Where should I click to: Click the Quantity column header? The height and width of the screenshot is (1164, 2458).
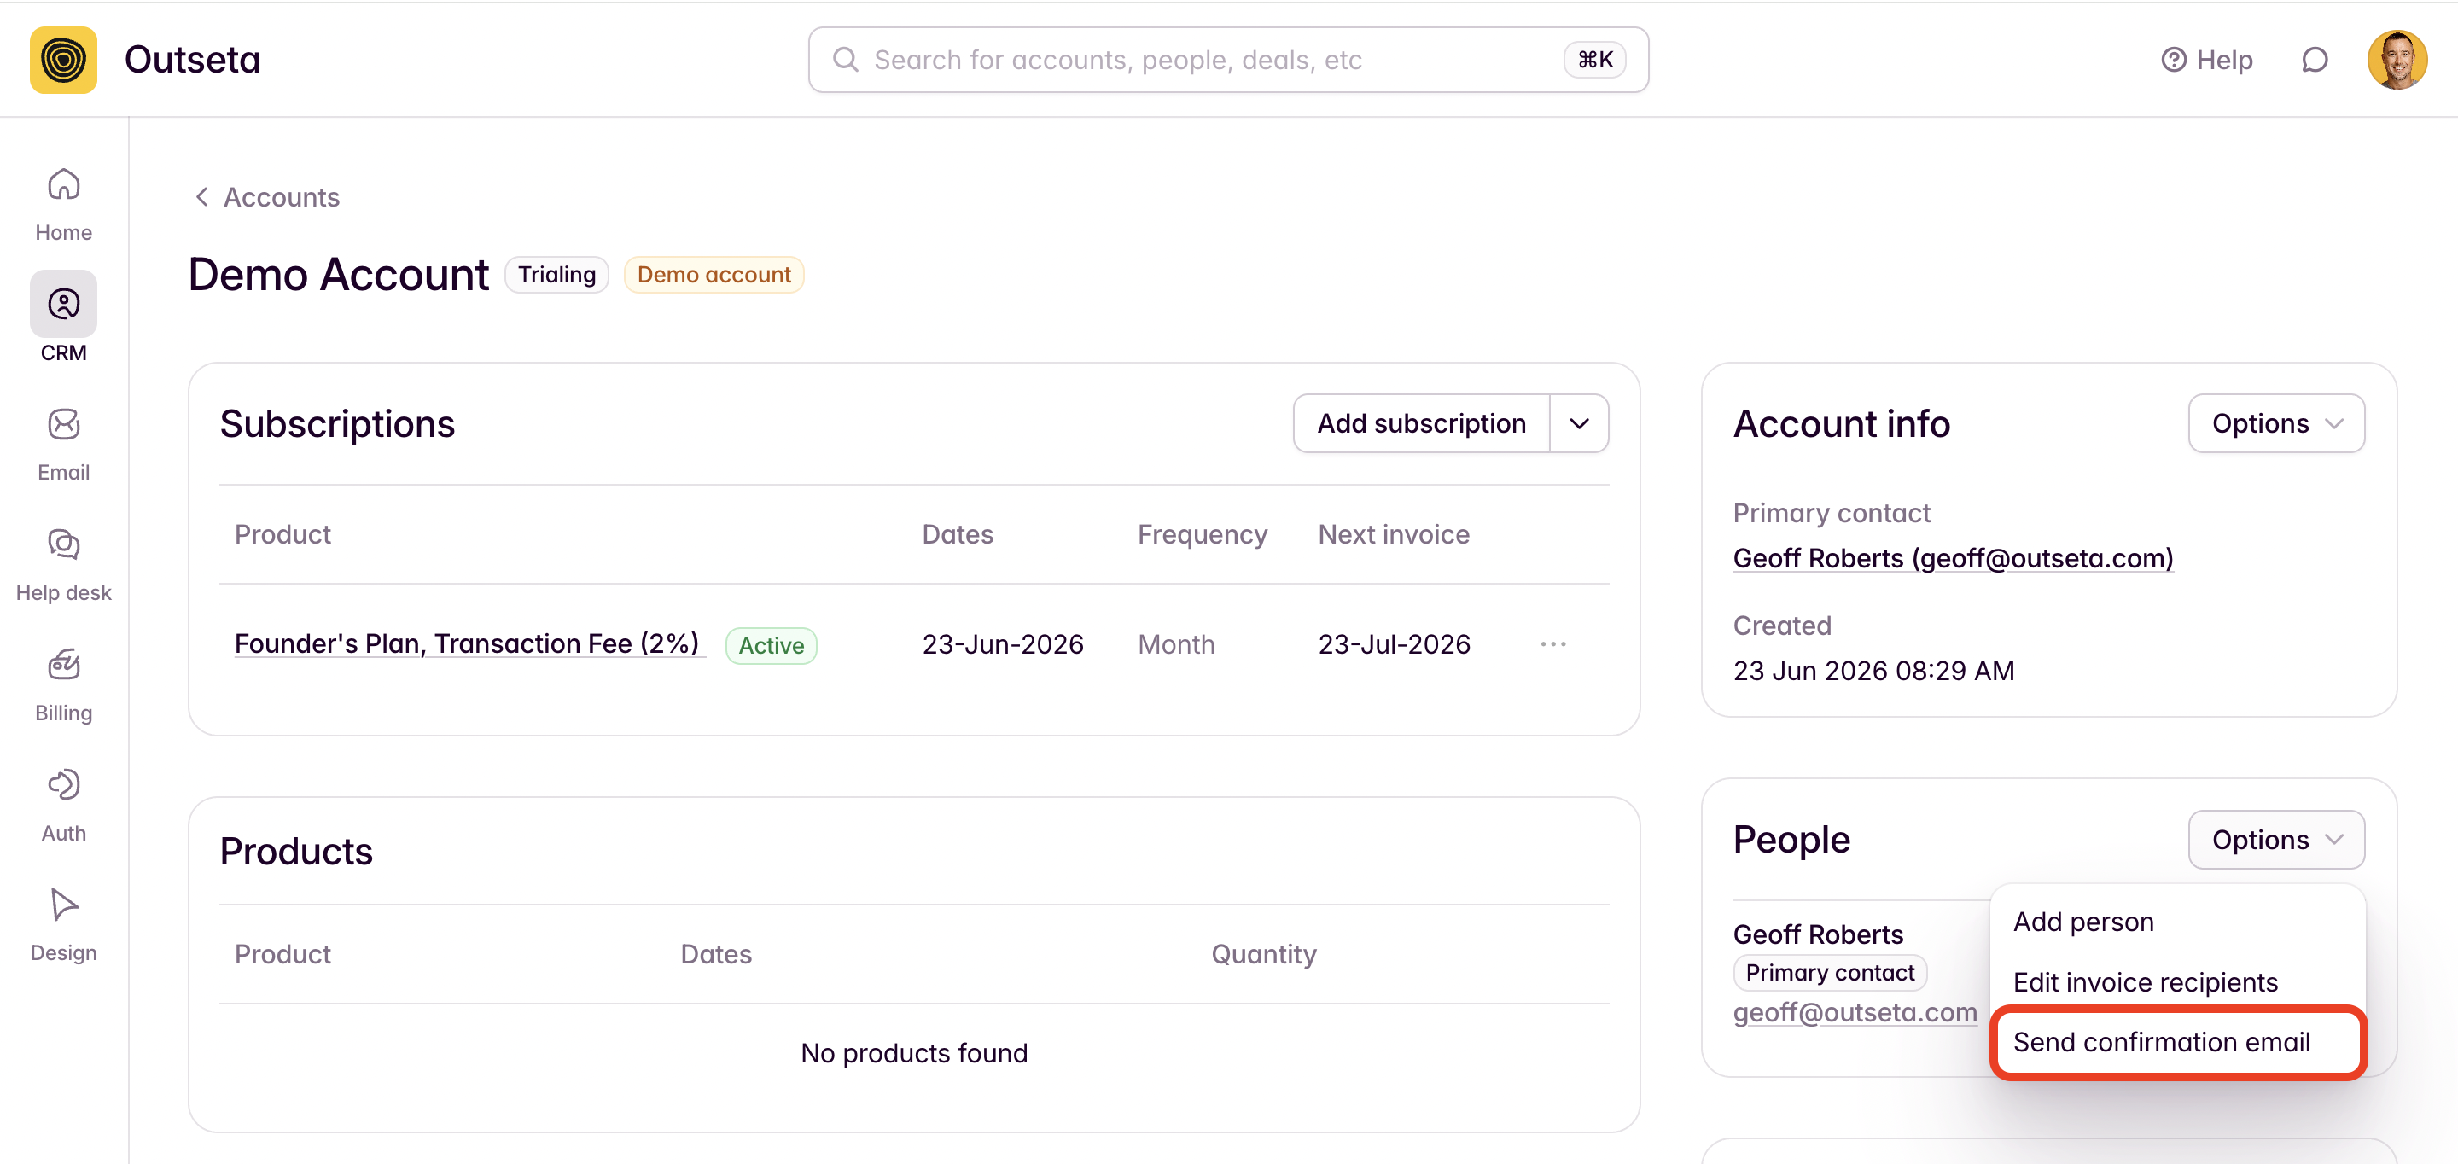click(1263, 954)
